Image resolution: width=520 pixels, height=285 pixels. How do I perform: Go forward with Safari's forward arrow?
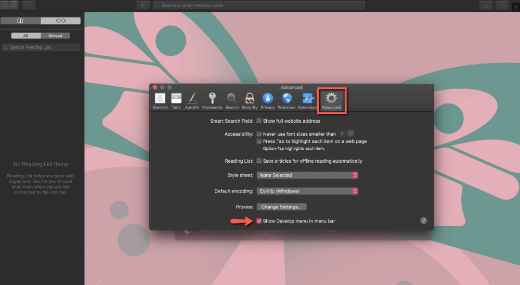(x=14, y=5)
